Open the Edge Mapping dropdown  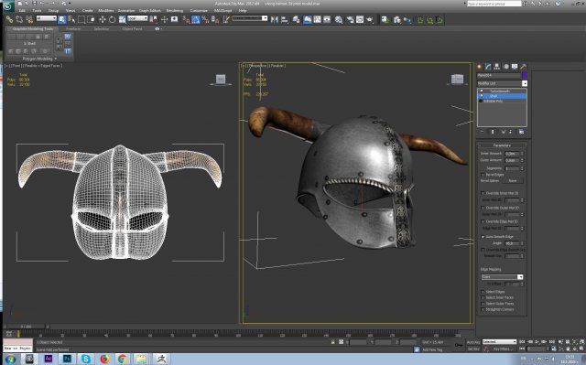point(502,277)
